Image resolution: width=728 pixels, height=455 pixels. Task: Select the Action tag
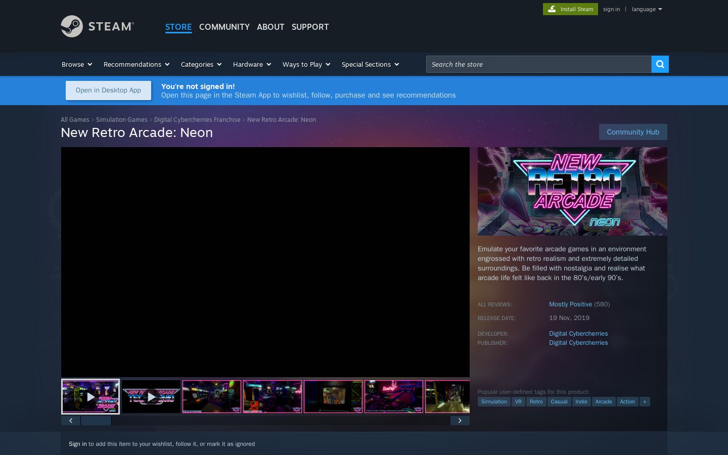[x=627, y=402]
